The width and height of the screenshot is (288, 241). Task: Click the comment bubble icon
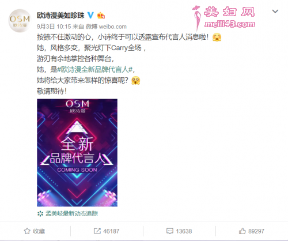(170, 231)
